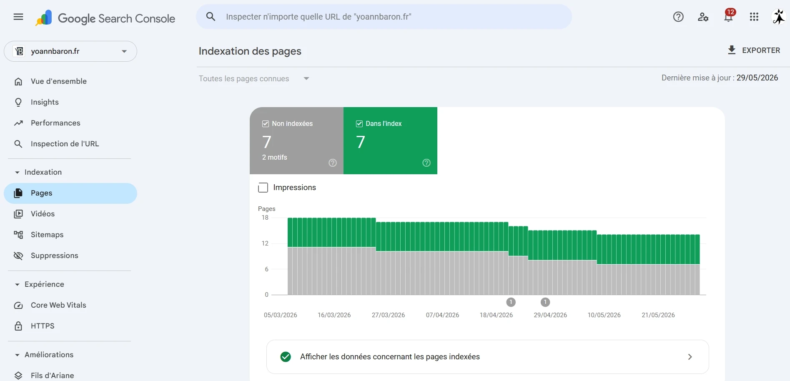Image resolution: width=790 pixels, height=381 pixels.
Task: Open the Toutes les pages connues filter
Action: coord(254,79)
